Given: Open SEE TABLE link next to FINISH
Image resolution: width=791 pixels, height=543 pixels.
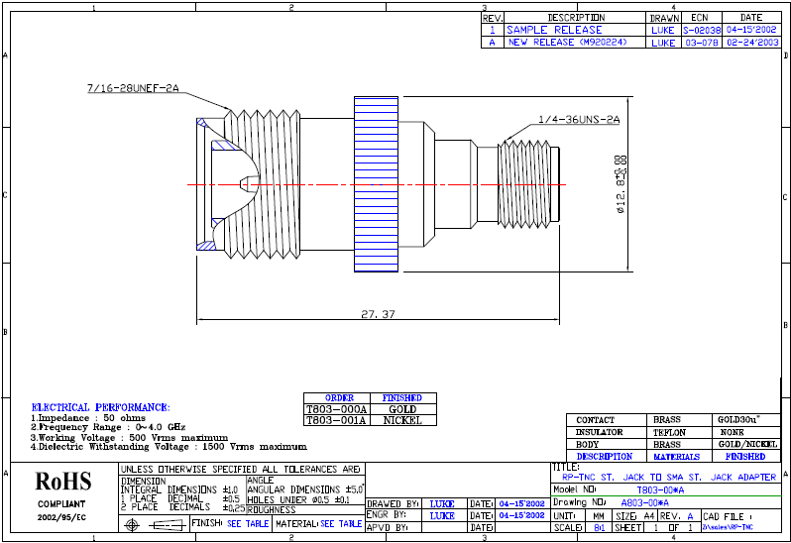Looking at the screenshot, I should (247, 523).
